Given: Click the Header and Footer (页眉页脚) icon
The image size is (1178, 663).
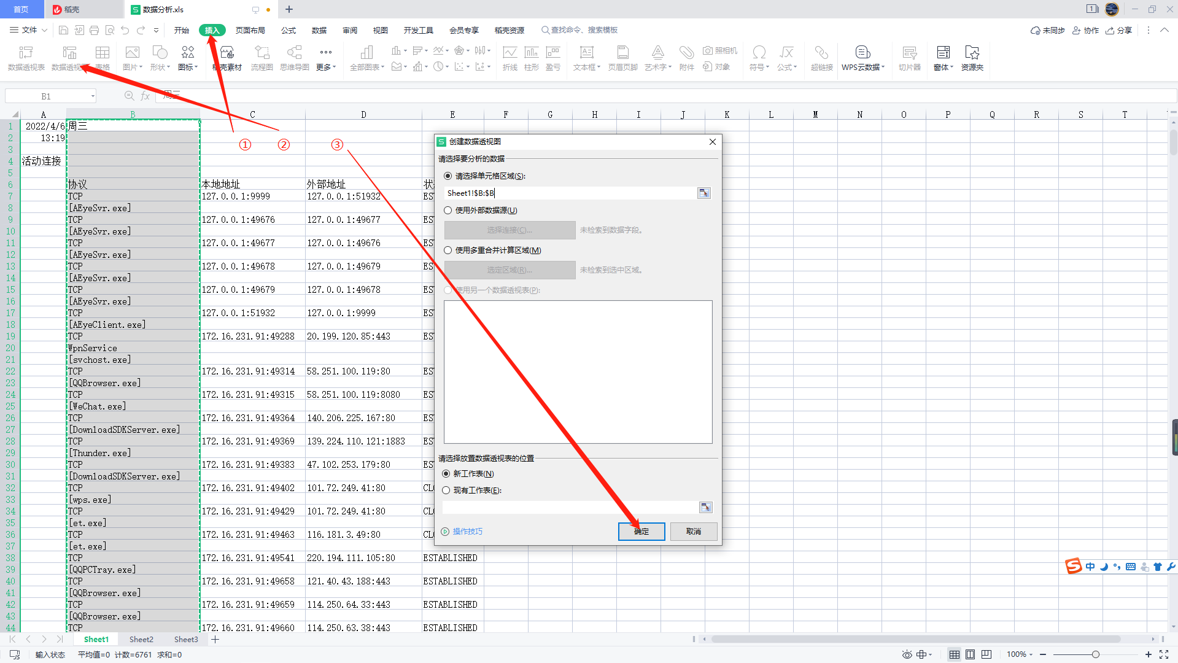Looking at the screenshot, I should (623, 58).
